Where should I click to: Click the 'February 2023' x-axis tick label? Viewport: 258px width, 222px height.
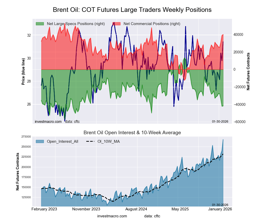[x=44, y=209]
